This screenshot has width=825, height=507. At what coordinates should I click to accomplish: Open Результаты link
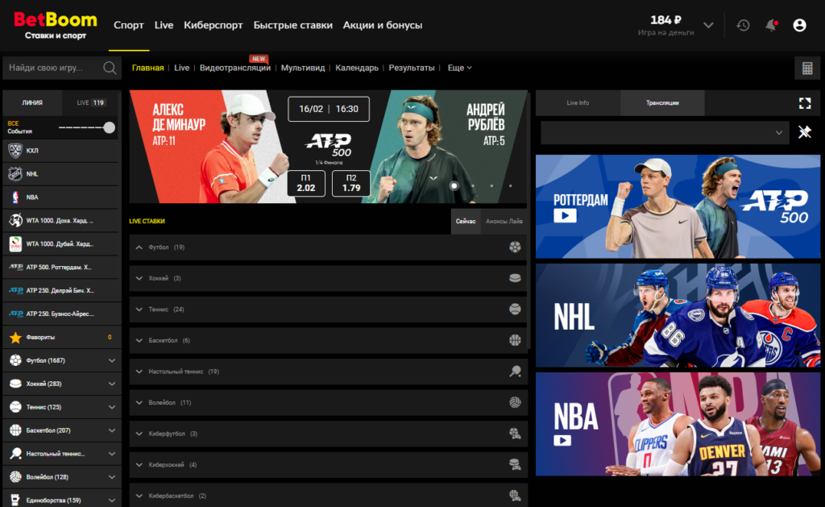click(412, 68)
